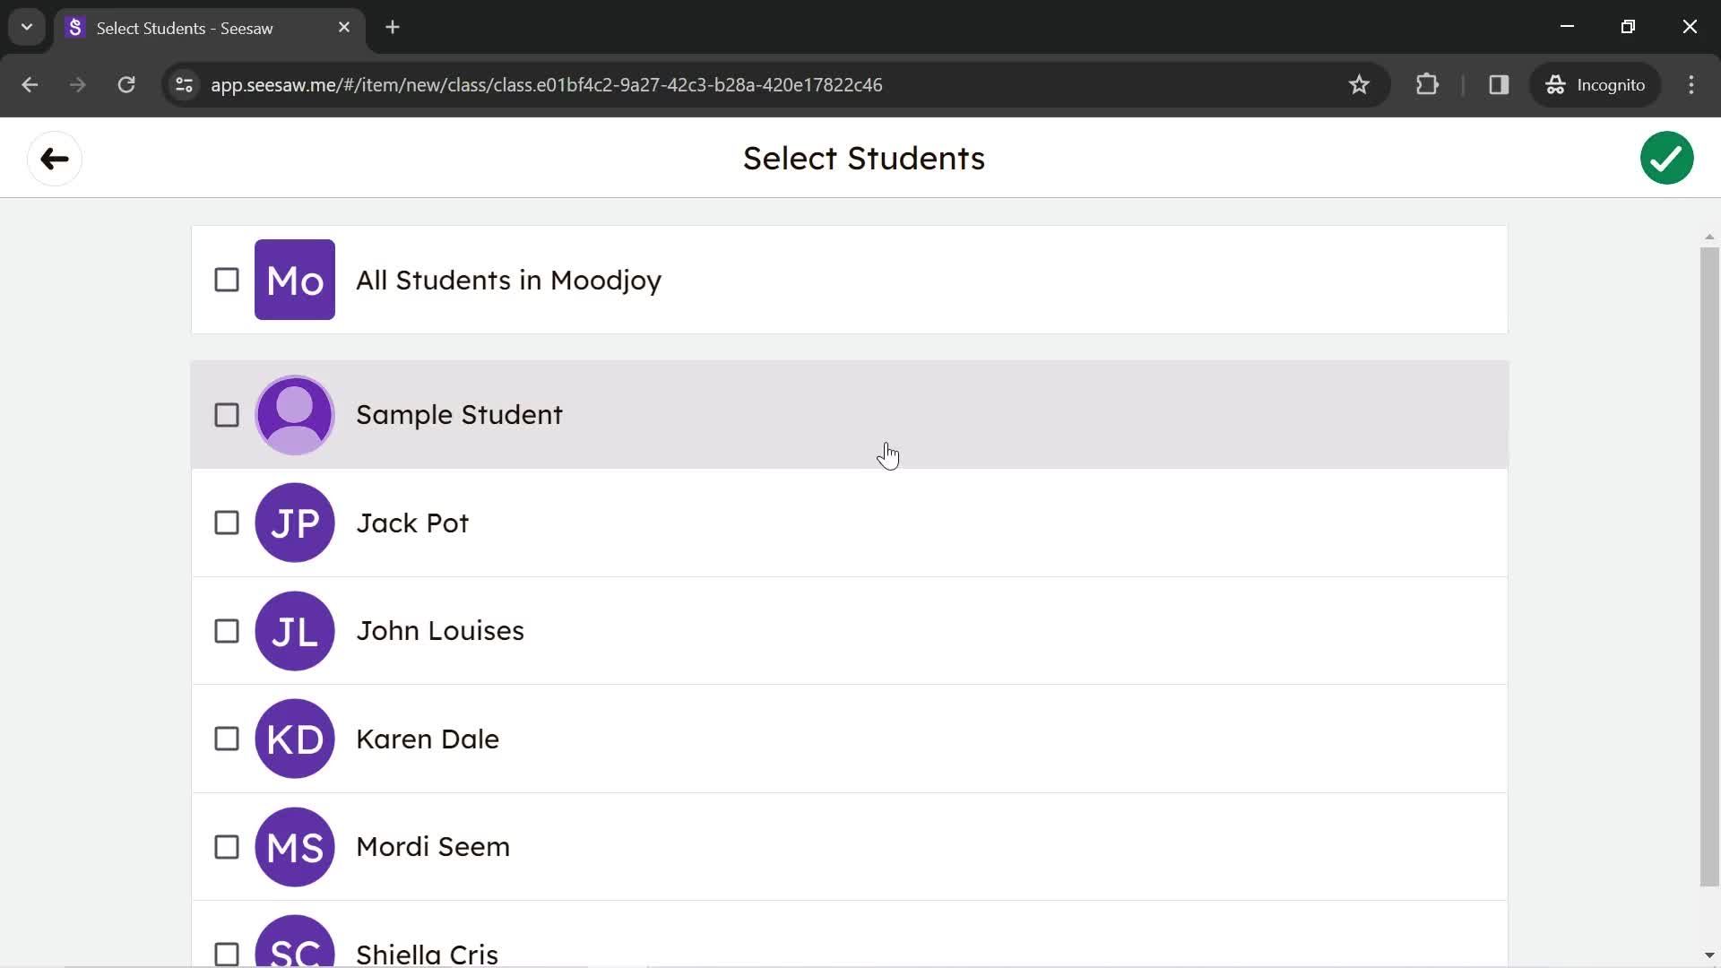This screenshot has height=968, width=1721.
Task: Enable Karen Dale student selection
Action: (226, 738)
